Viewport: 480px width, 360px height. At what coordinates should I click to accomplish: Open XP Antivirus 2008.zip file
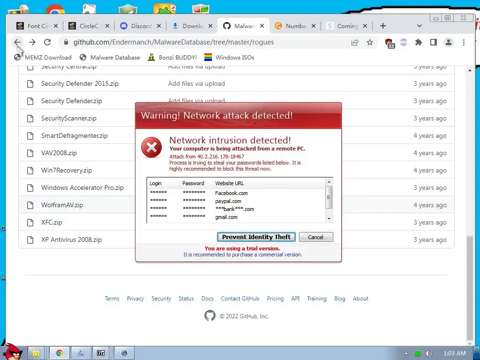point(71,240)
